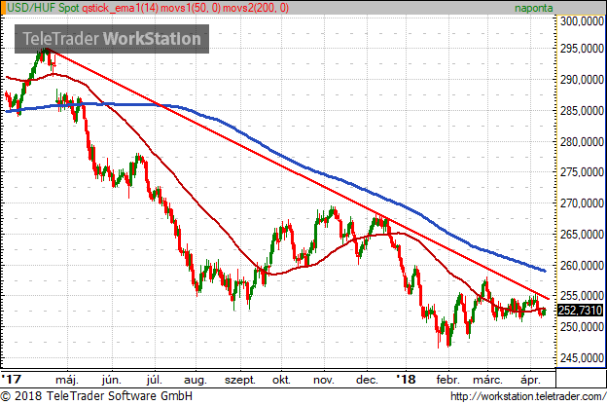
Task: Click the 275,0000 price axis label
Action: point(583,172)
